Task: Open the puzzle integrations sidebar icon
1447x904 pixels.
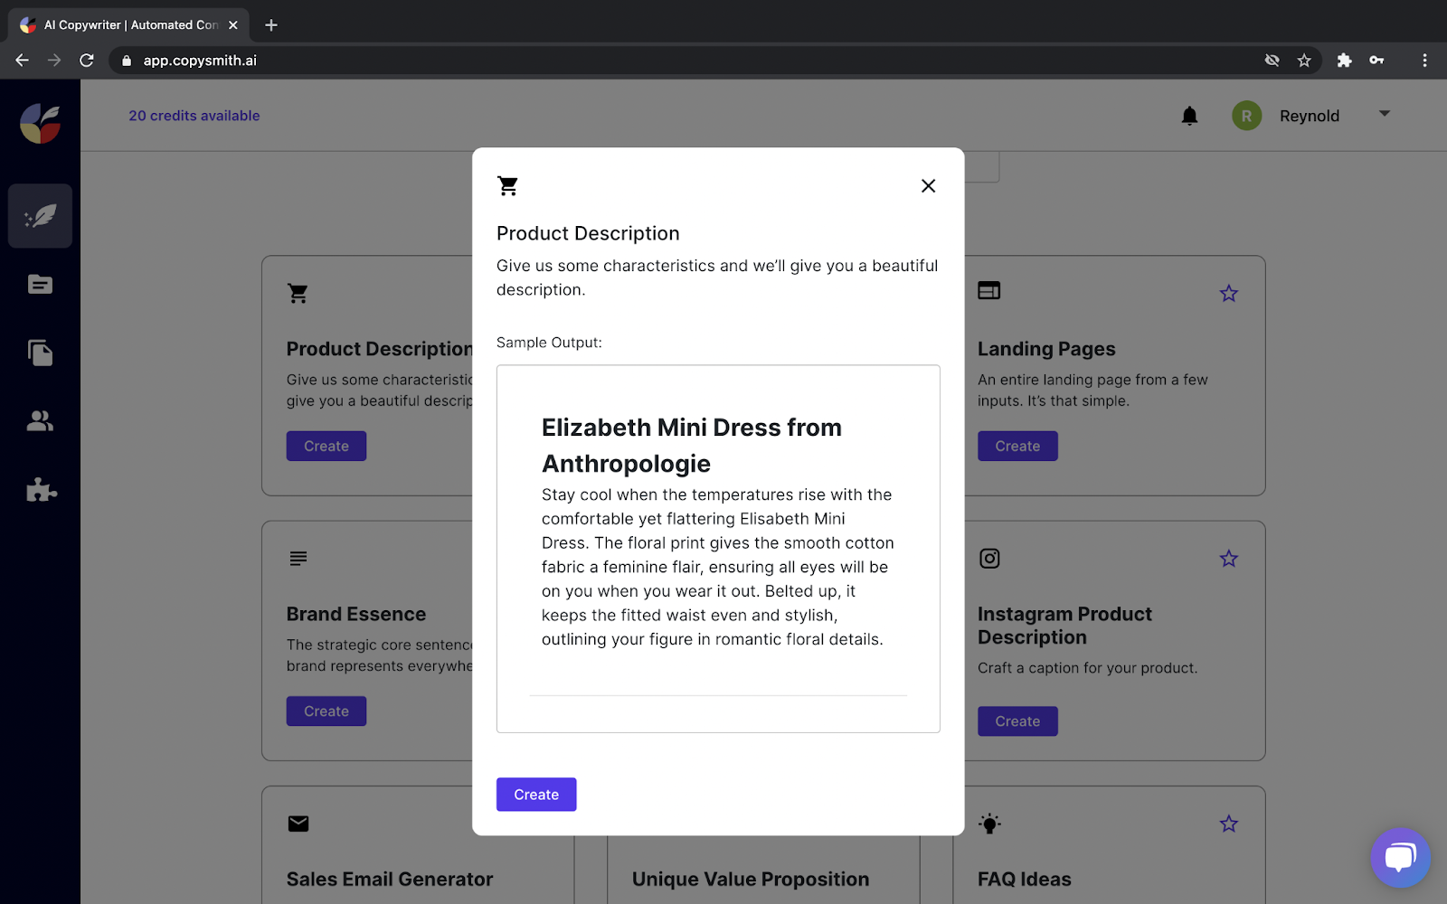Action: coord(41,490)
